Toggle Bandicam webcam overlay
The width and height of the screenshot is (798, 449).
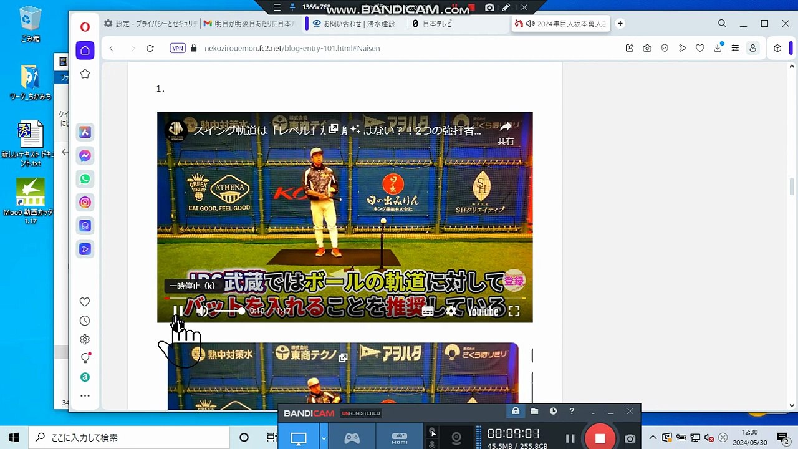[456, 438]
